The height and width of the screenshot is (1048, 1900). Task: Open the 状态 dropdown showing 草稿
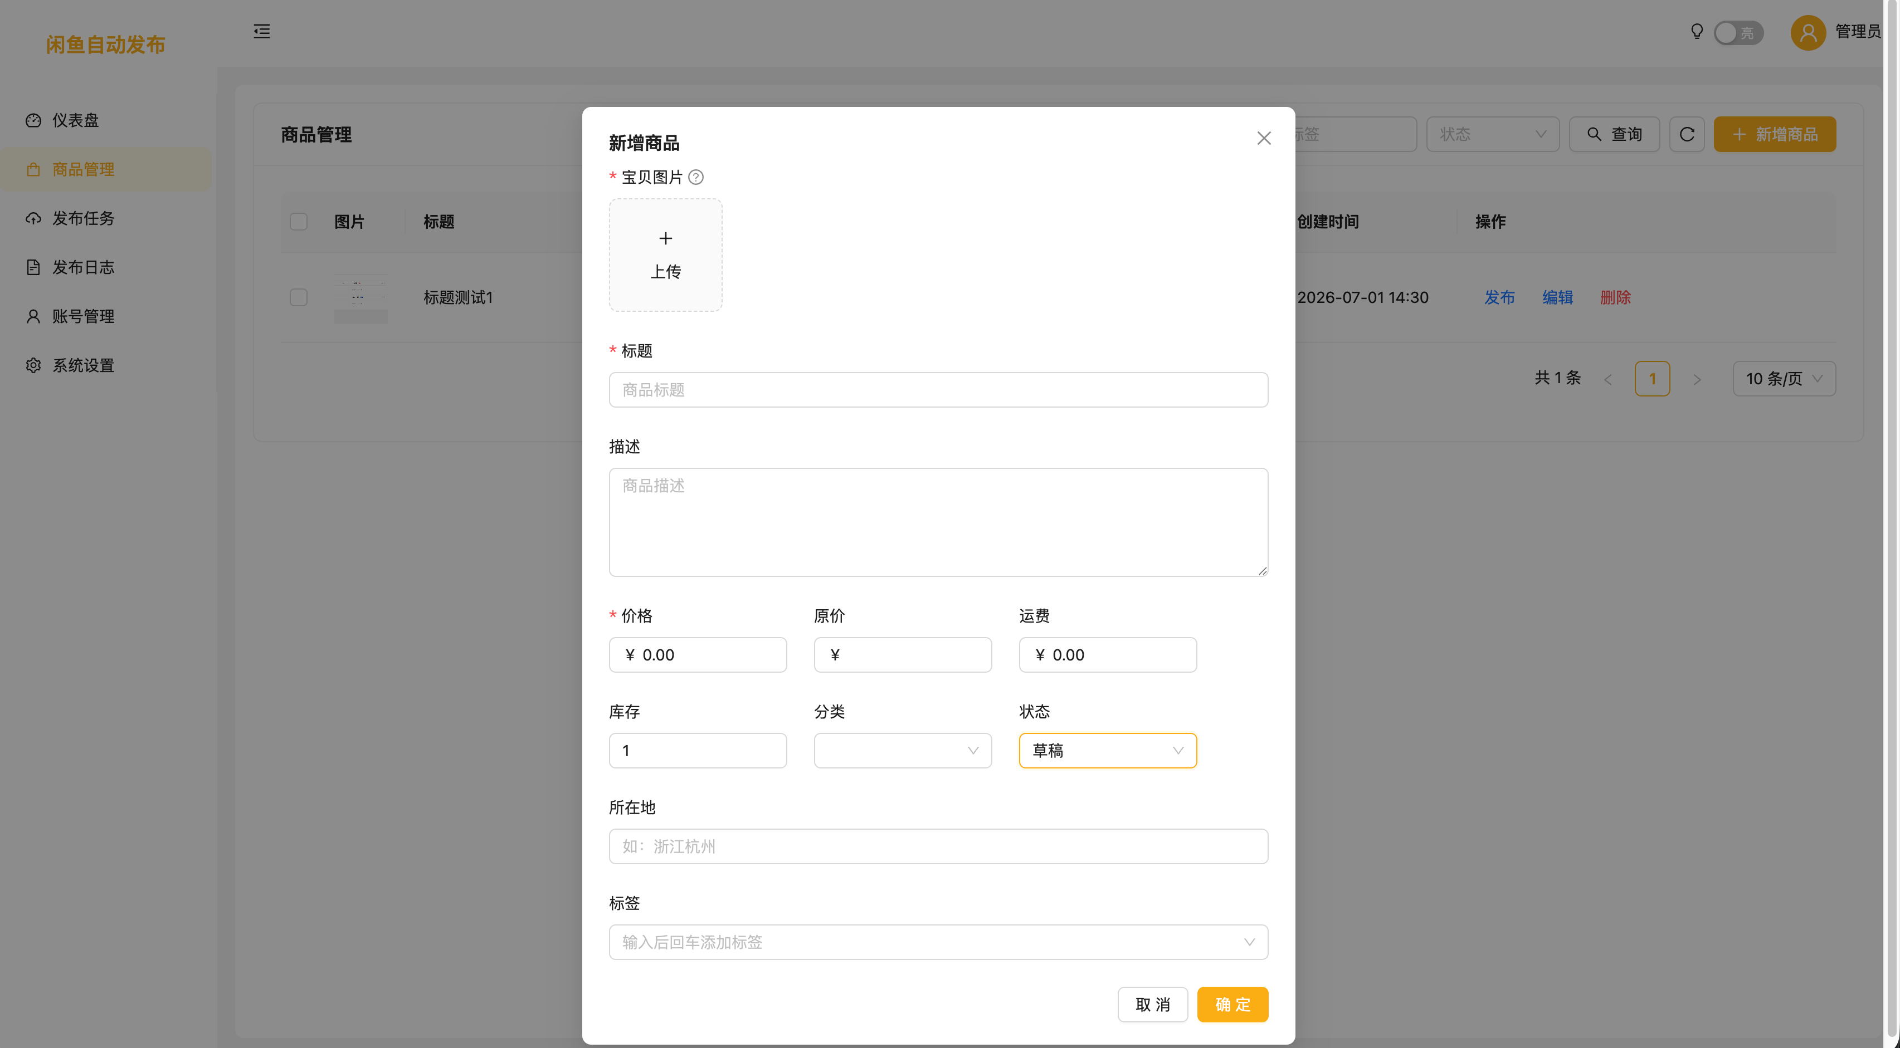click(x=1108, y=751)
